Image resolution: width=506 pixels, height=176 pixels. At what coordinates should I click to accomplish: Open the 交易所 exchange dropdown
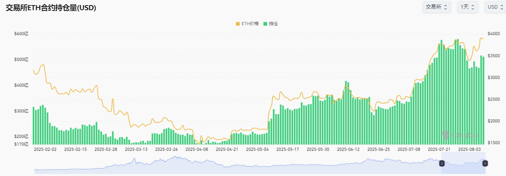coord(436,7)
